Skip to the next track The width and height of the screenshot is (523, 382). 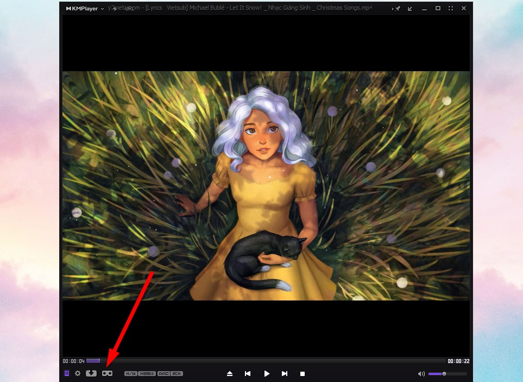(x=284, y=374)
